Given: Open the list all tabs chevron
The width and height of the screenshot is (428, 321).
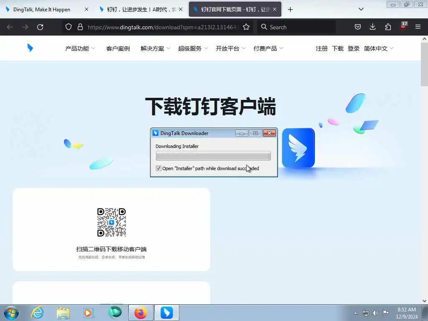Looking at the screenshot, I should click(x=361, y=9).
